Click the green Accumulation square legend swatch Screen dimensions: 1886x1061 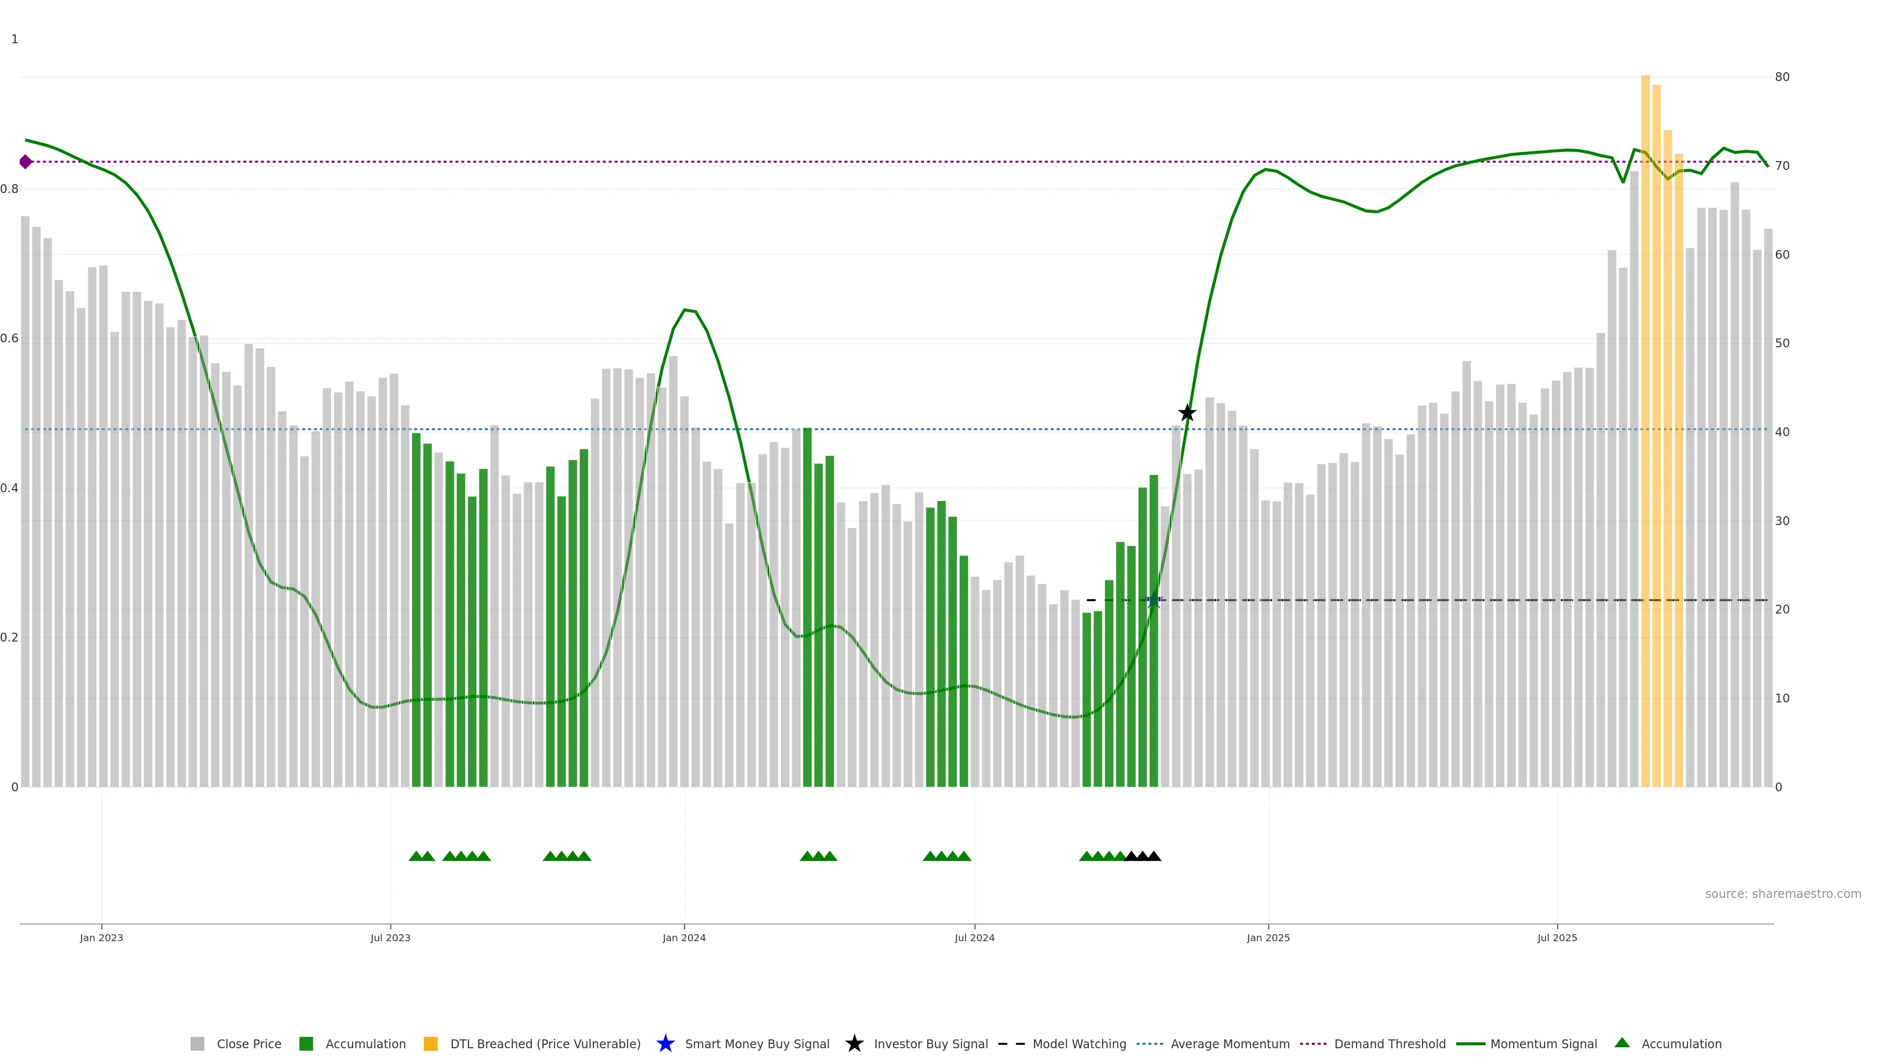click(x=306, y=1043)
